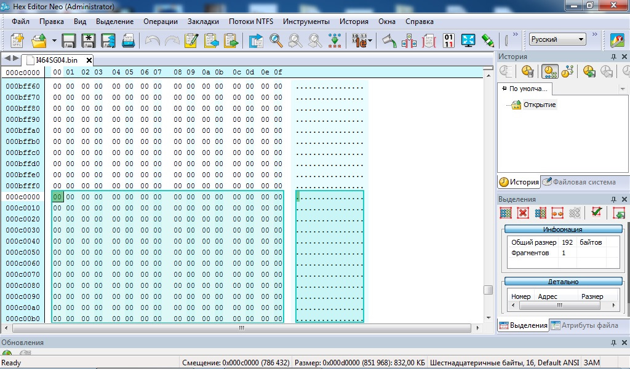Switch to the Файловая система tab
The image size is (630, 369).
point(580,182)
